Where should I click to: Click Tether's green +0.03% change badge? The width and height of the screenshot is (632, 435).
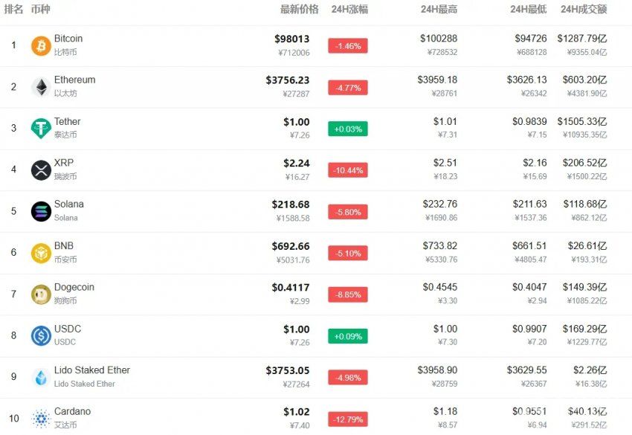point(348,129)
